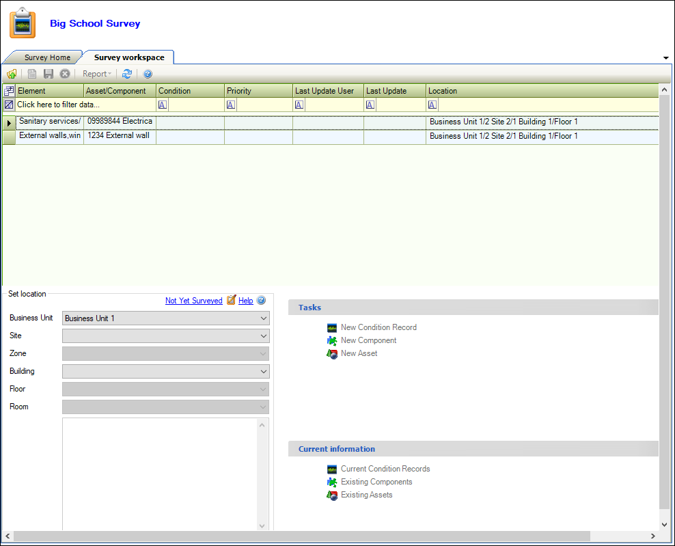Select the External walls grid row

click(50, 136)
